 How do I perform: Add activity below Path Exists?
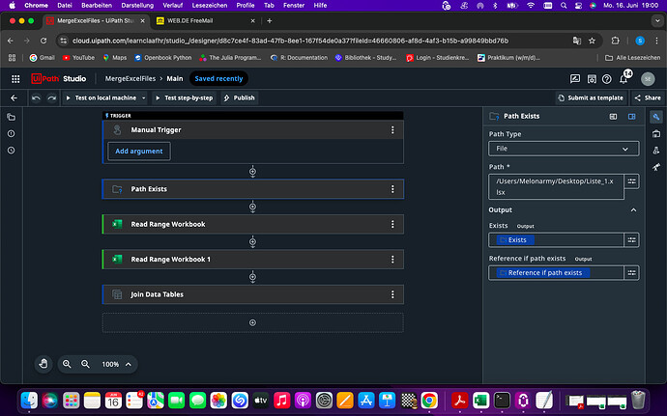pyautogui.click(x=252, y=207)
